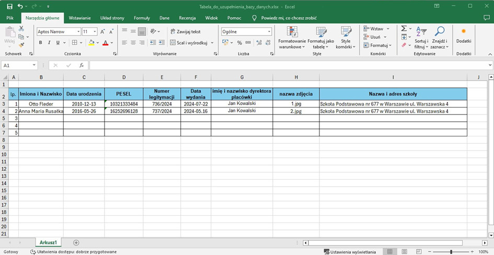The image size is (494, 255).
Task: Switch to the Formuły ribbon tab
Action: click(x=142, y=18)
